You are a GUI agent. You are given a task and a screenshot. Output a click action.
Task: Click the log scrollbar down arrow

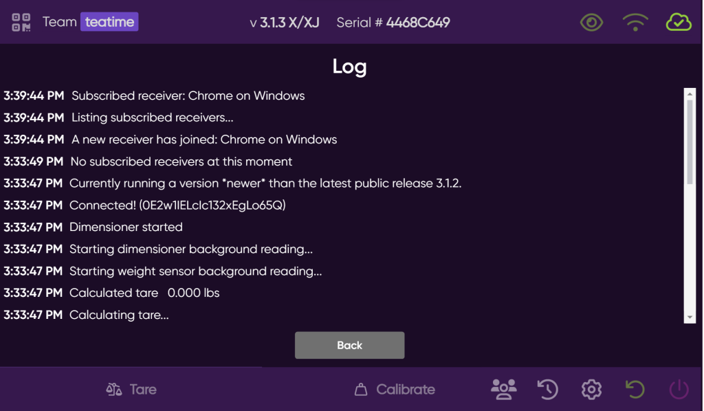[x=690, y=318]
